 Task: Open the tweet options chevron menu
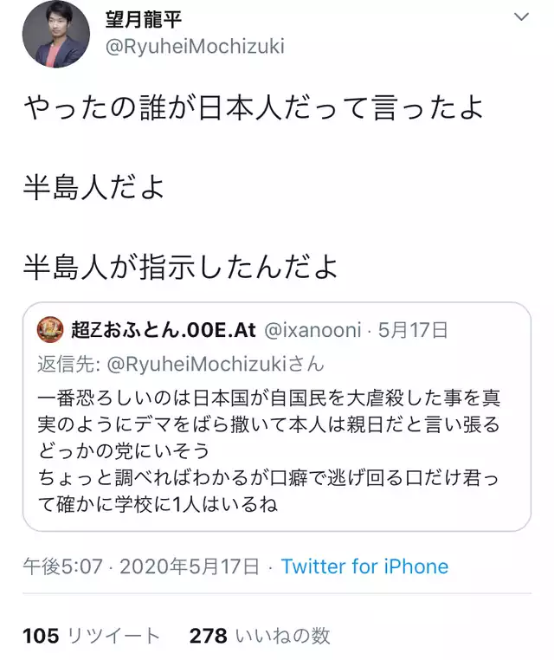521,17
